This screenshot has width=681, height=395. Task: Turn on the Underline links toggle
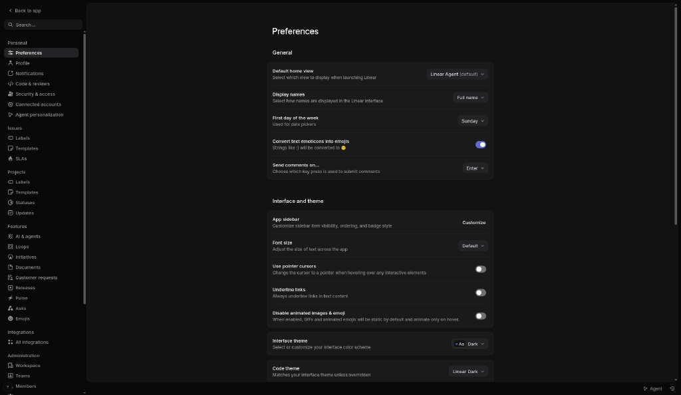480,293
